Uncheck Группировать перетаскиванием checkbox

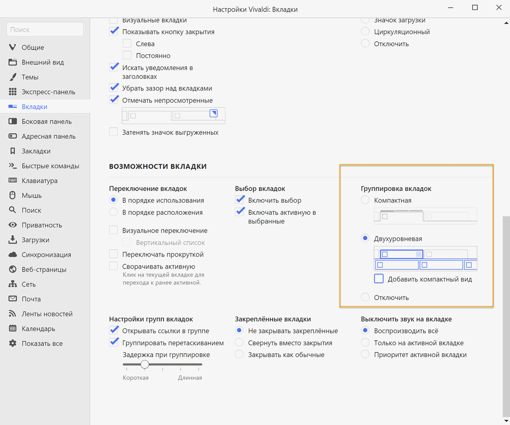(x=114, y=342)
